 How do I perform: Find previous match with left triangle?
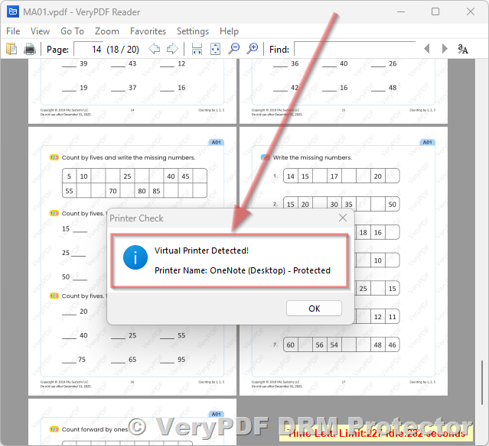[x=427, y=49]
